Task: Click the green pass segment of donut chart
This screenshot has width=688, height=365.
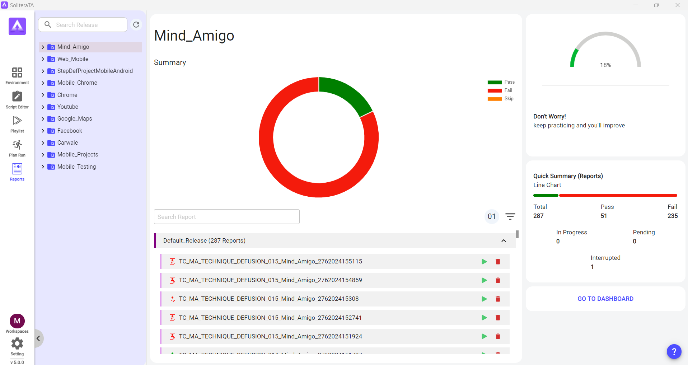Action: [x=347, y=93]
